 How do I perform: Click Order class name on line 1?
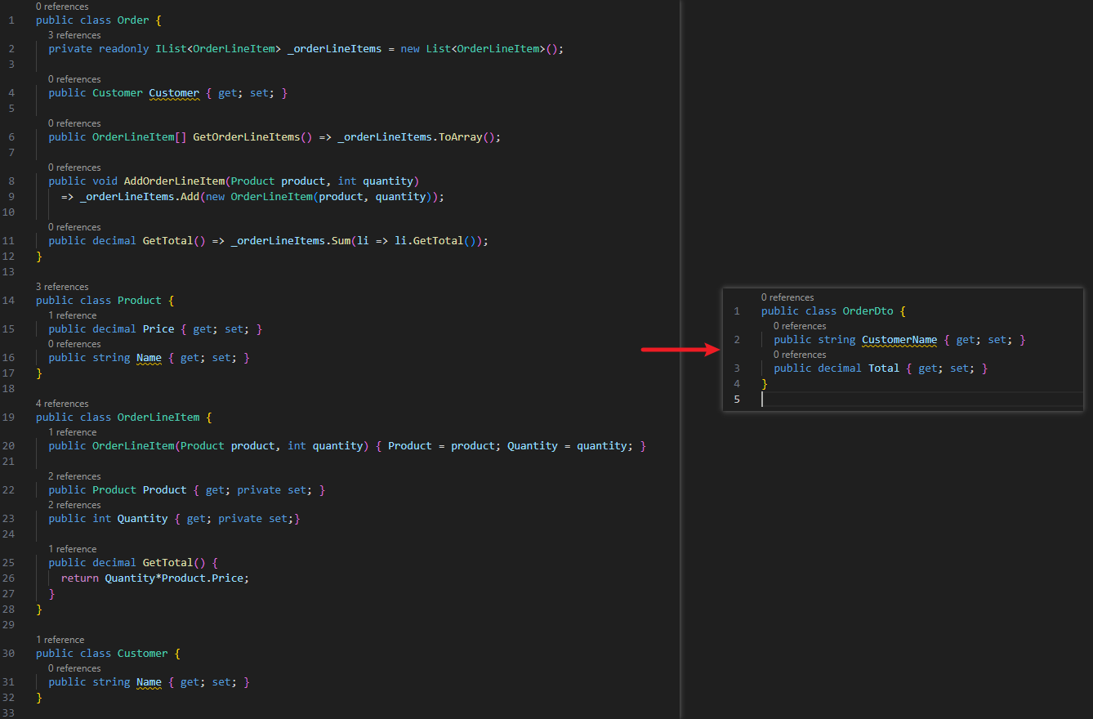pyautogui.click(x=133, y=20)
